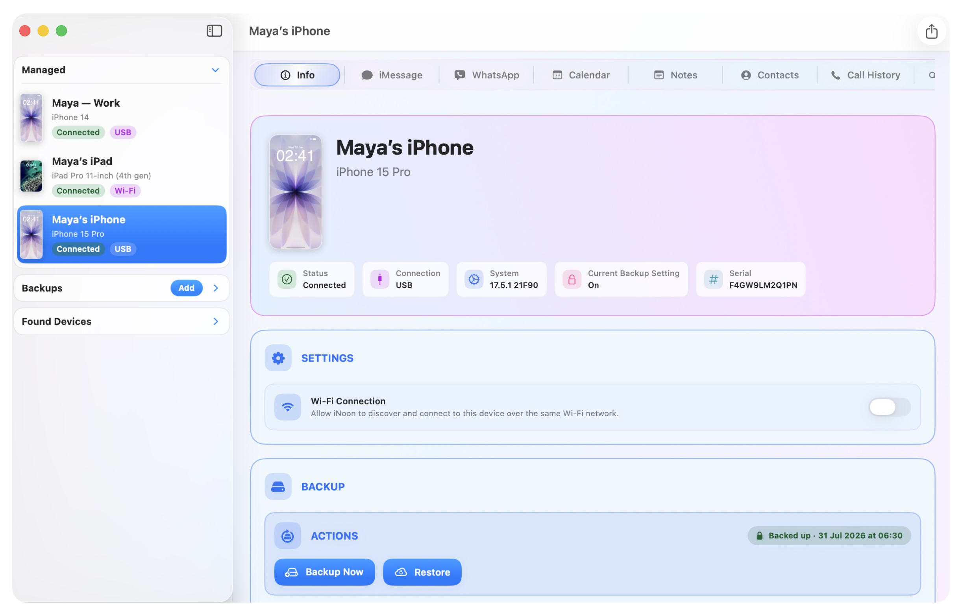962x616 pixels.
Task: Collapse the Managed section chevron
Action: pyautogui.click(x=215, y=70)
